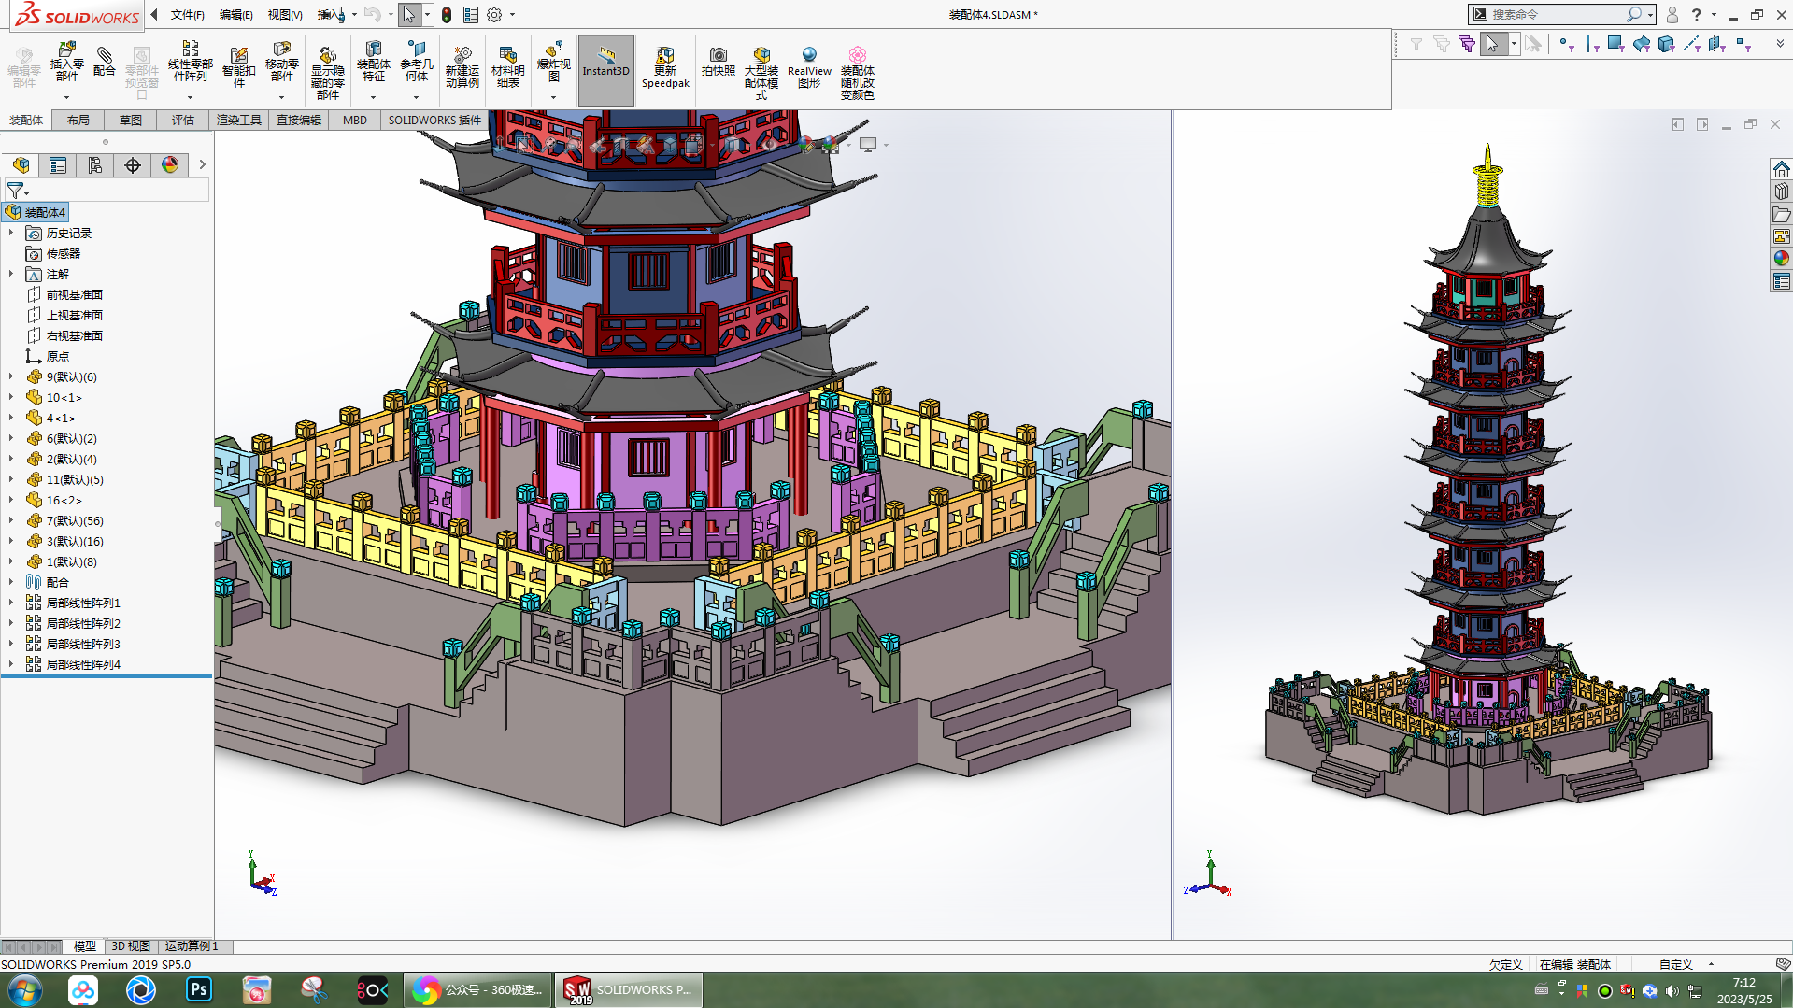
Task: Open SOLIDWORKS Resources home icon in task pane
Action: click(1782, 169)
